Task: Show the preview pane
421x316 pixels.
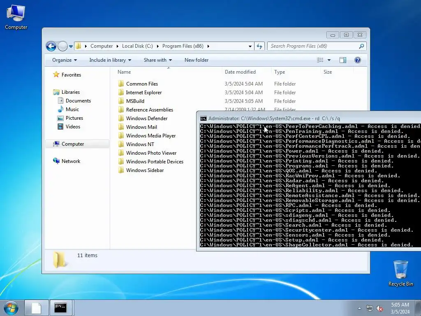Action: click(343, 60)
